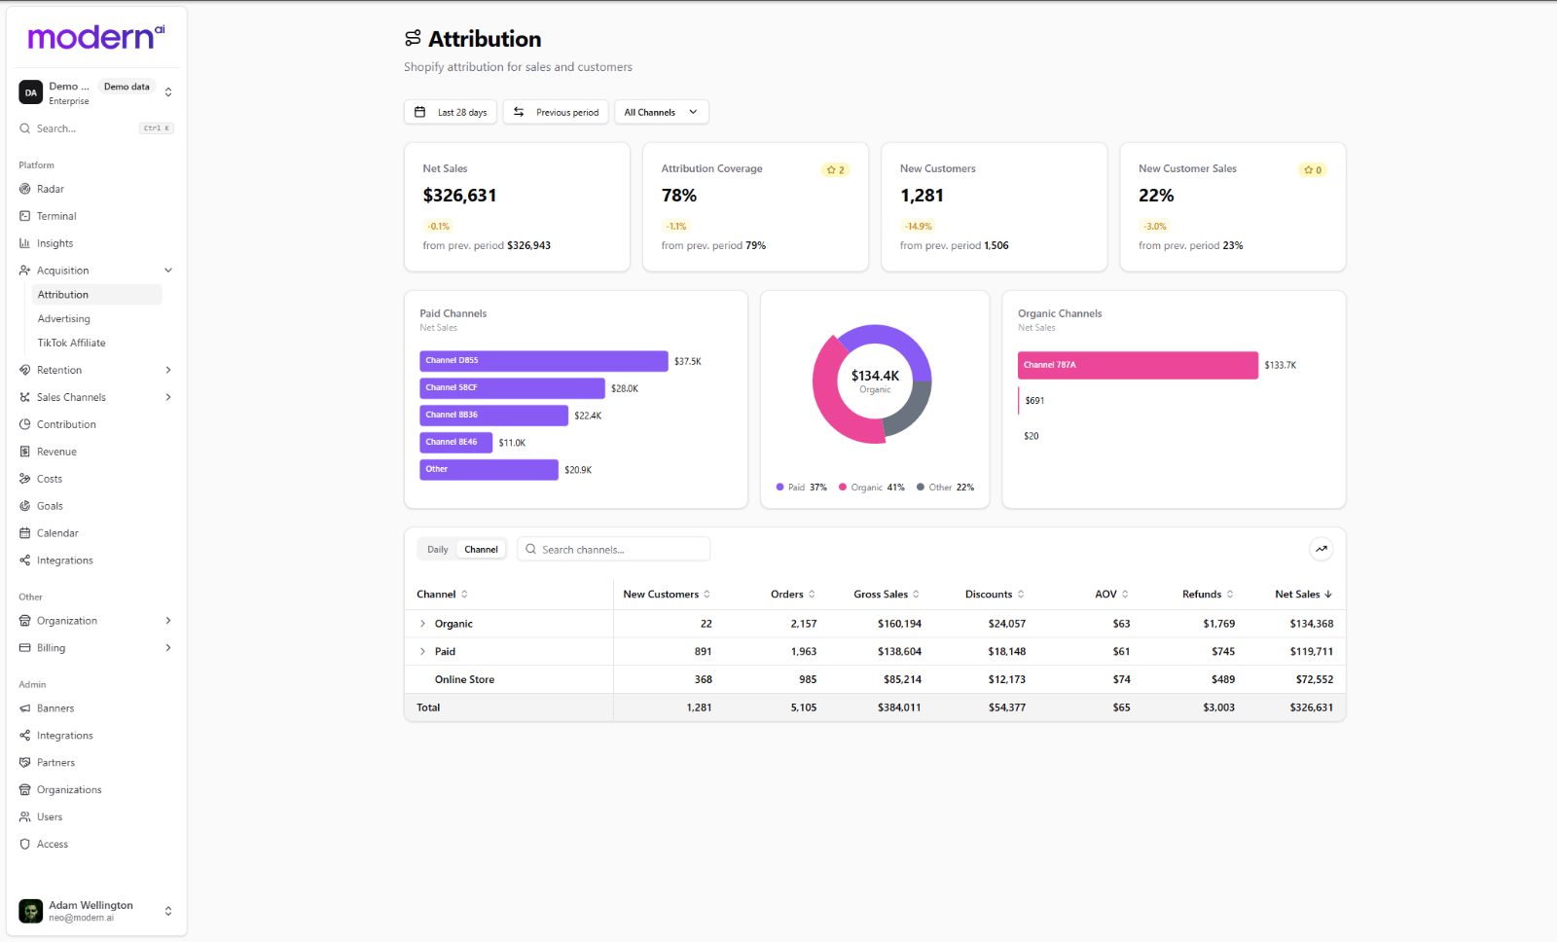Click the Previous period comparison button
The image size is (1557, 942).
[556, 112]
